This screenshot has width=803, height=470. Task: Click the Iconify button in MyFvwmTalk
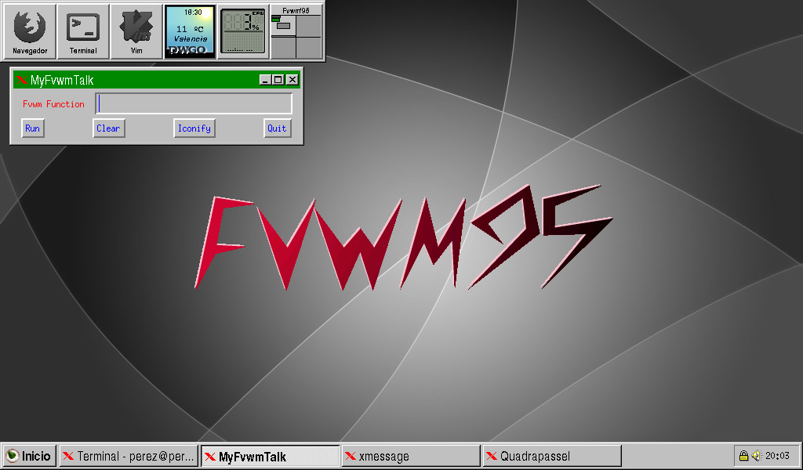(x=194, y=128)
